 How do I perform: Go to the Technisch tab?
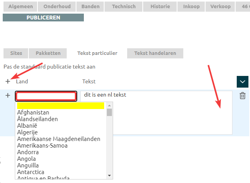[x=124, y=7]
